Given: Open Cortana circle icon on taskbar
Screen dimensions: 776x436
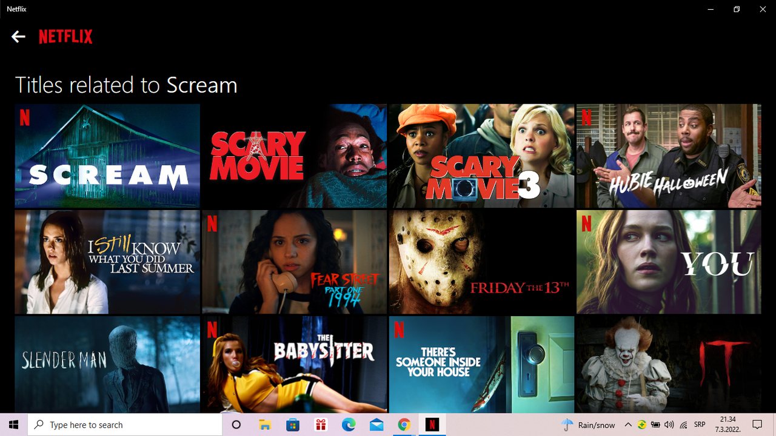Looking at the screenshot, I should [236, 425].
